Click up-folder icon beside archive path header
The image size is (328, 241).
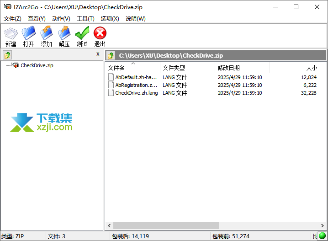111,56
